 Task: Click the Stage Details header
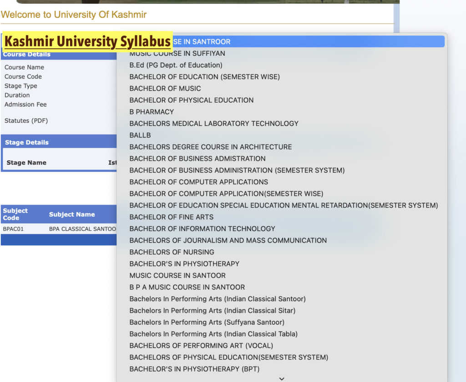[27, 142]
